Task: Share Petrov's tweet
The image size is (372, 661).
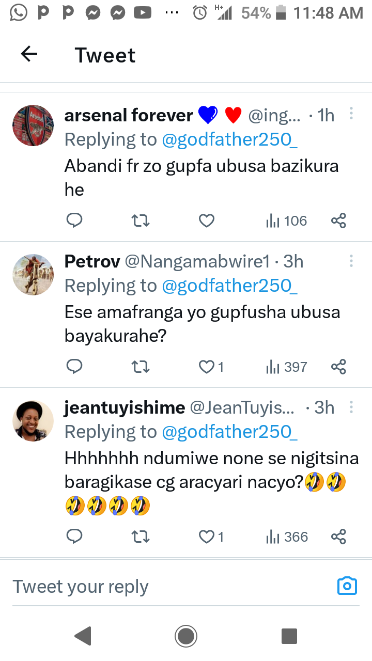Action: (338, 367)
